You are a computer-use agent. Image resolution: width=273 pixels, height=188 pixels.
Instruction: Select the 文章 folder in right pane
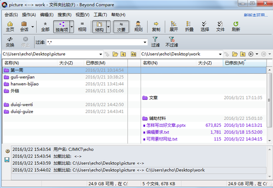coord(150,98)
